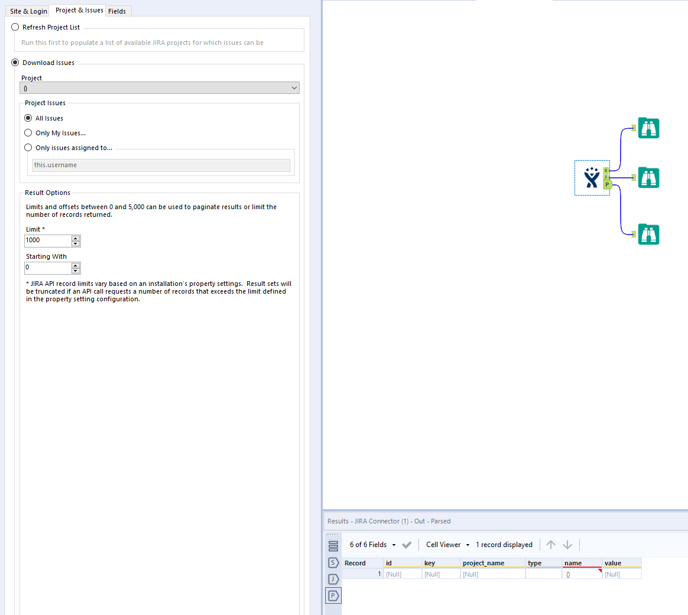Switch to the Site & Login tab

pos(27,11)
